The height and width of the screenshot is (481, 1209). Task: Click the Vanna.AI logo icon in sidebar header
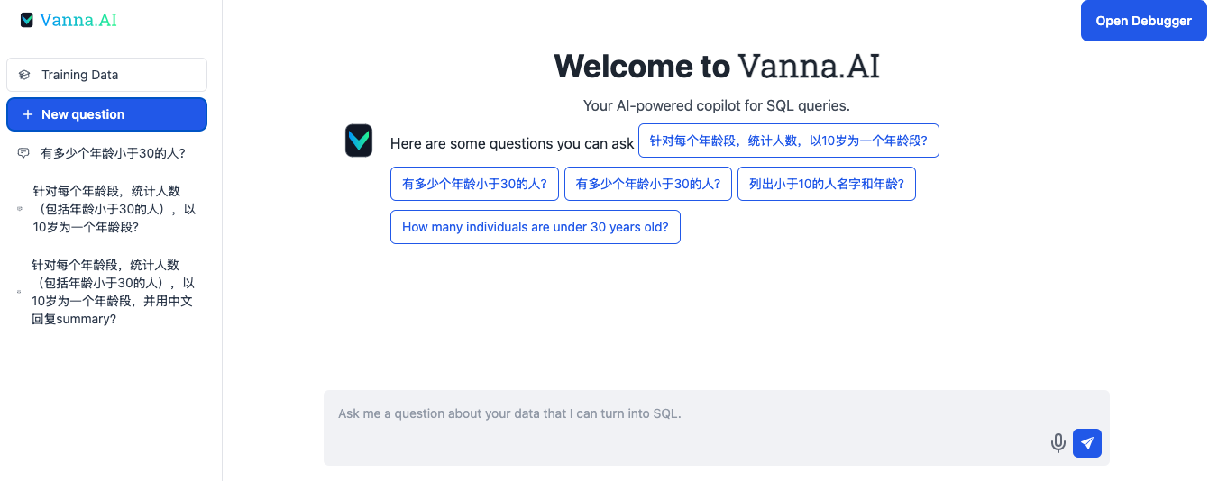[x=27, y=20]
